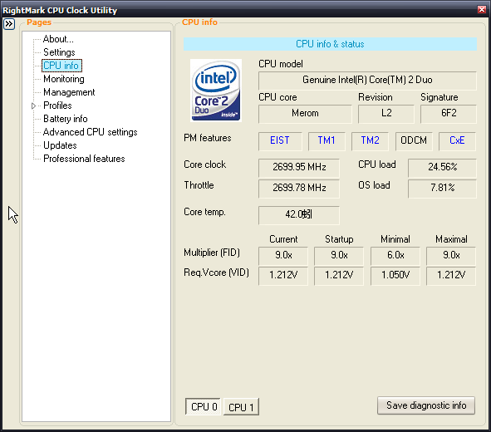The width and height of the screenshot is (491, 432).
Task: Select the CPU info tree item
Action: [61, 66]
